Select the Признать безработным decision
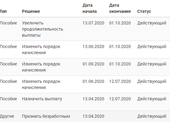170x122 pixels. (46, 116)
